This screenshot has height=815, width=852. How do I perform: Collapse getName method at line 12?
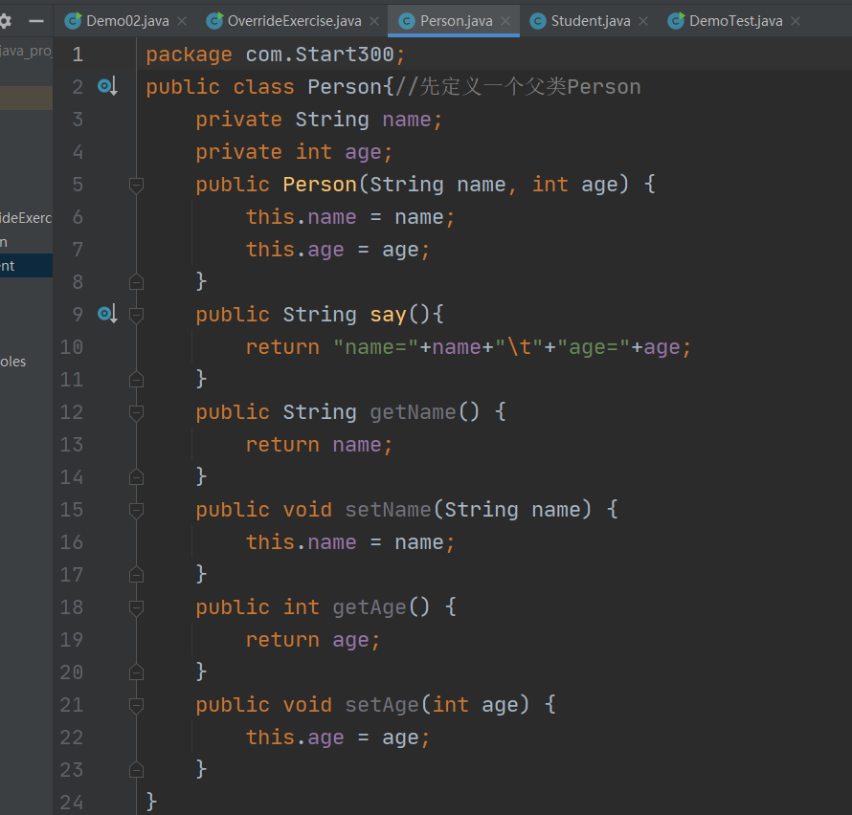[136, 412]
